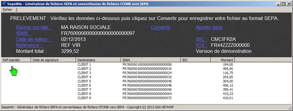The width and height of the screenshot is (293, 111).
Task: Click the amount 409,00
Action: point(228,69)
